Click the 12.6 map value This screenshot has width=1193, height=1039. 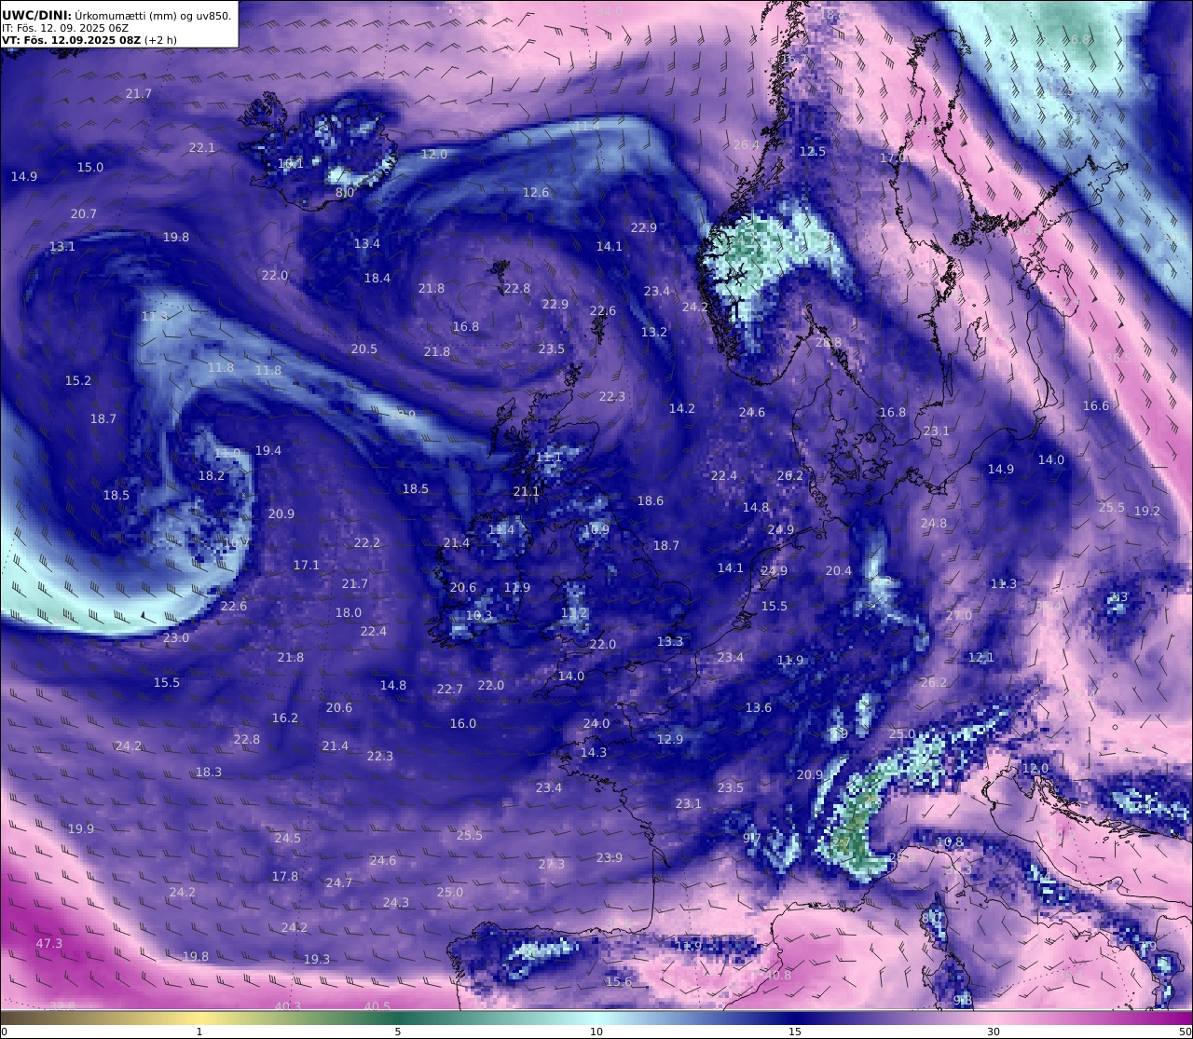point(536,193)
